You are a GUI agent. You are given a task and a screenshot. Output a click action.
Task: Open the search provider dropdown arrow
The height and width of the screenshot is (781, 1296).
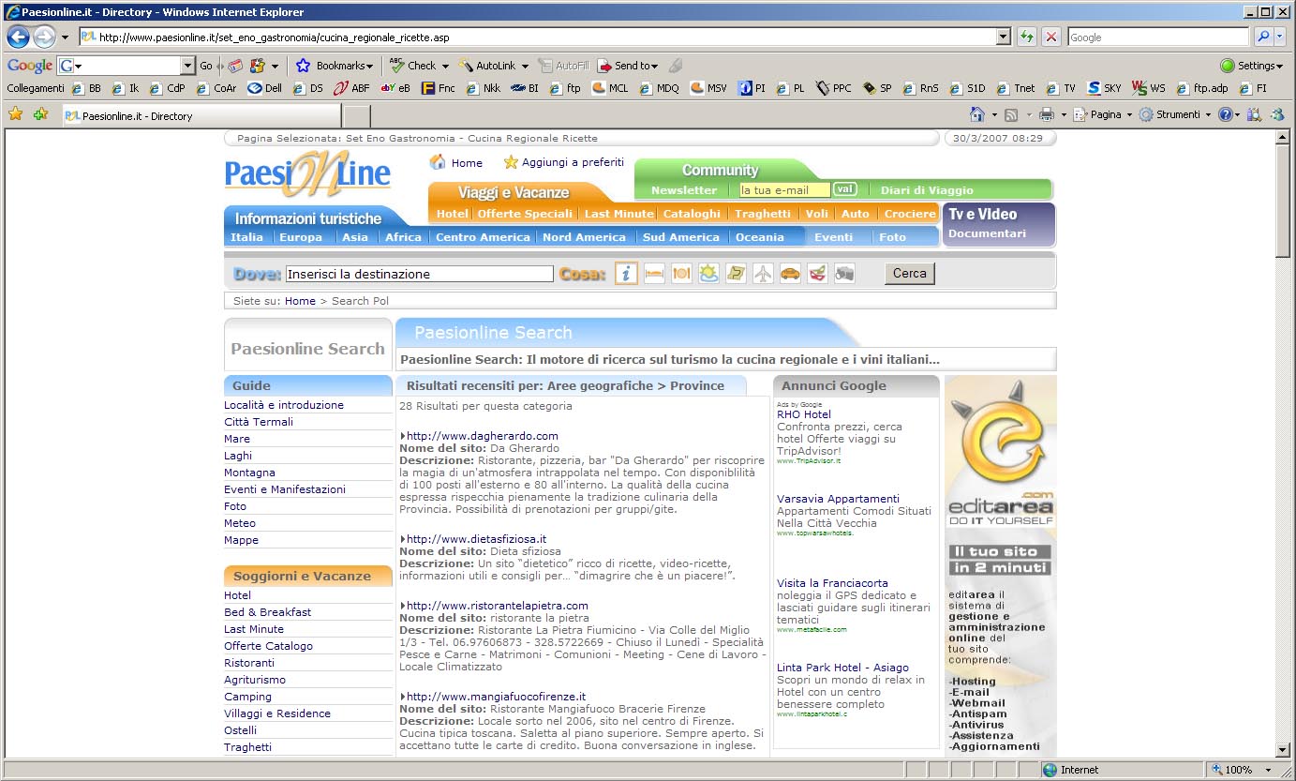(1281, 38)
